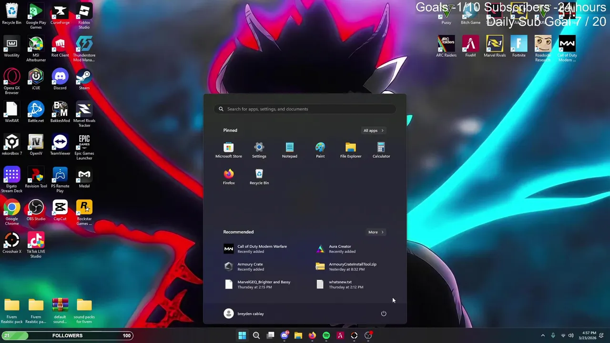Select rekordbox 7 desktop shortcut
The image size is (610, 343).
pyautogui.click(x=12, y=145)
